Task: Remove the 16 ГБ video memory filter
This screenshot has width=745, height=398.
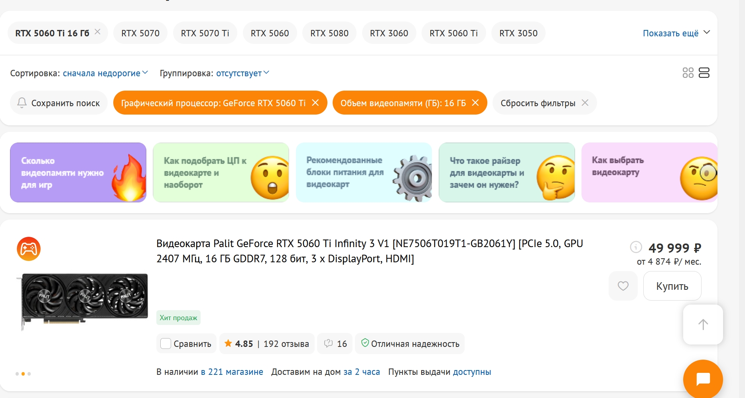Action: [475, 103]
